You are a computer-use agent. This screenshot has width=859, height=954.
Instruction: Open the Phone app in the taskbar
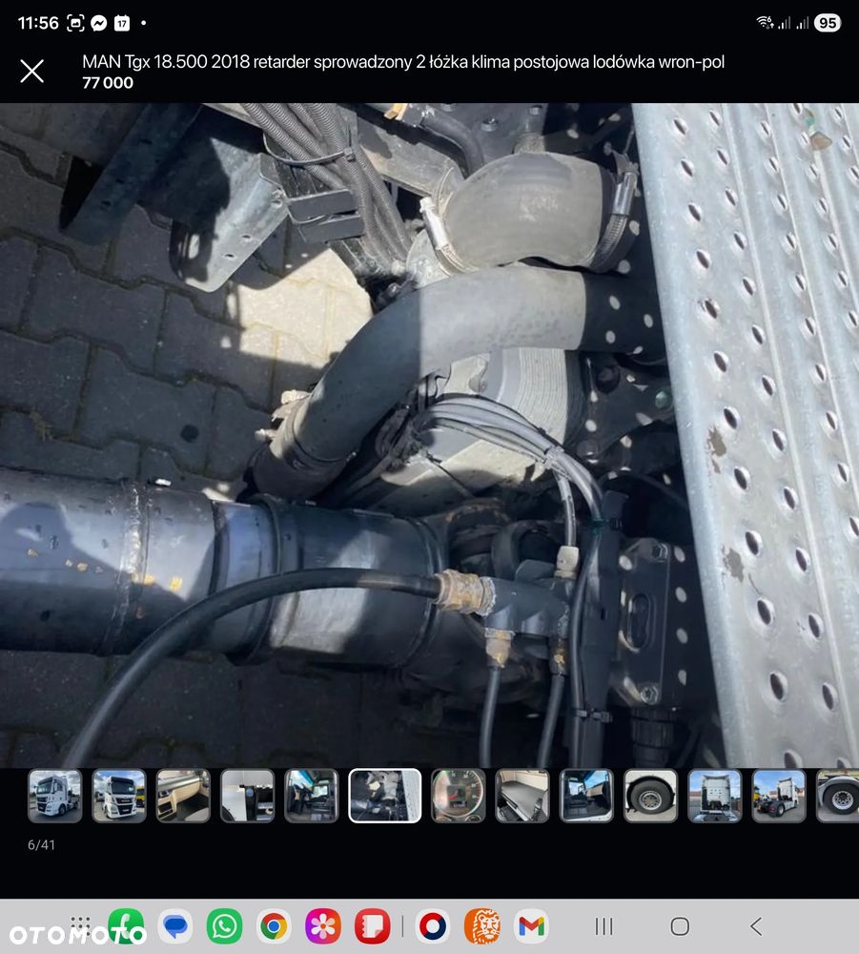126,926
